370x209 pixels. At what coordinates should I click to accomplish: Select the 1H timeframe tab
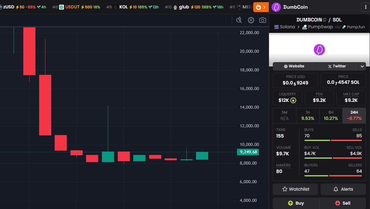(x=308, y=116)
